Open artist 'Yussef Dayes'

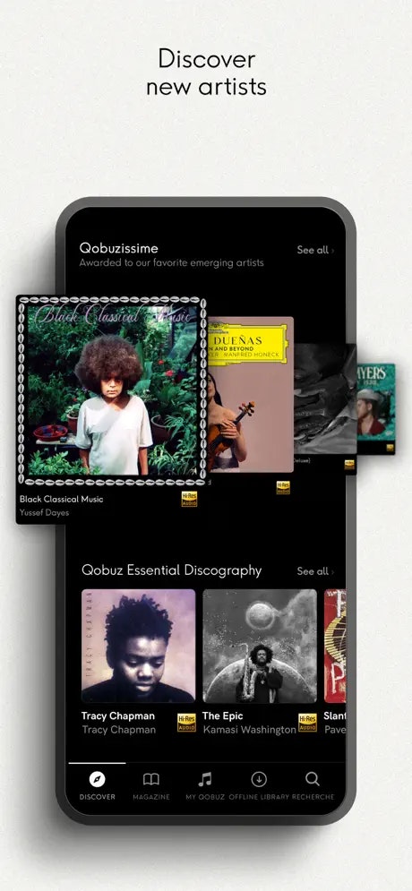(x=44, y=512)
